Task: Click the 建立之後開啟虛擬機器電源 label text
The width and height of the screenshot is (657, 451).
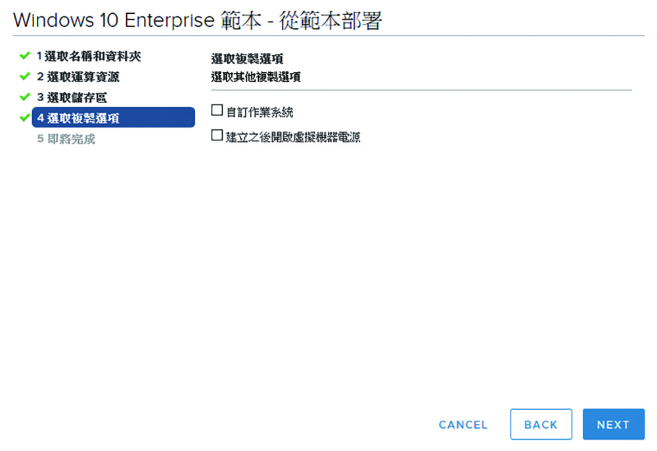Action: point(293,137)
